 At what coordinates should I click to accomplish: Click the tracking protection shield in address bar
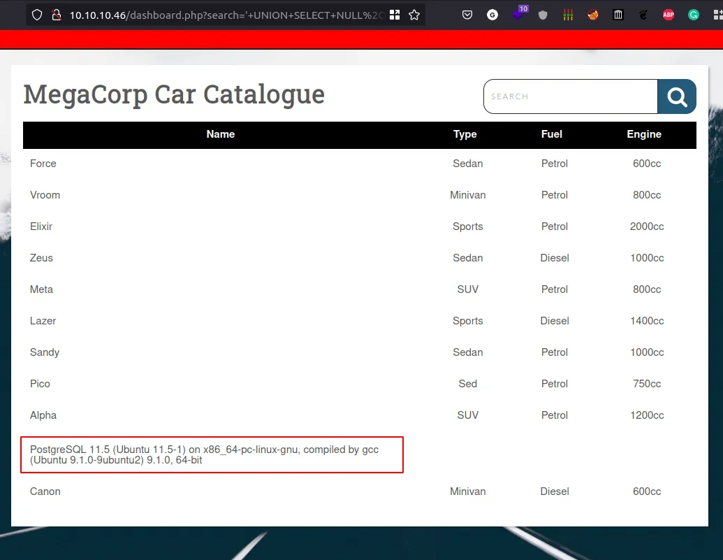38,15
